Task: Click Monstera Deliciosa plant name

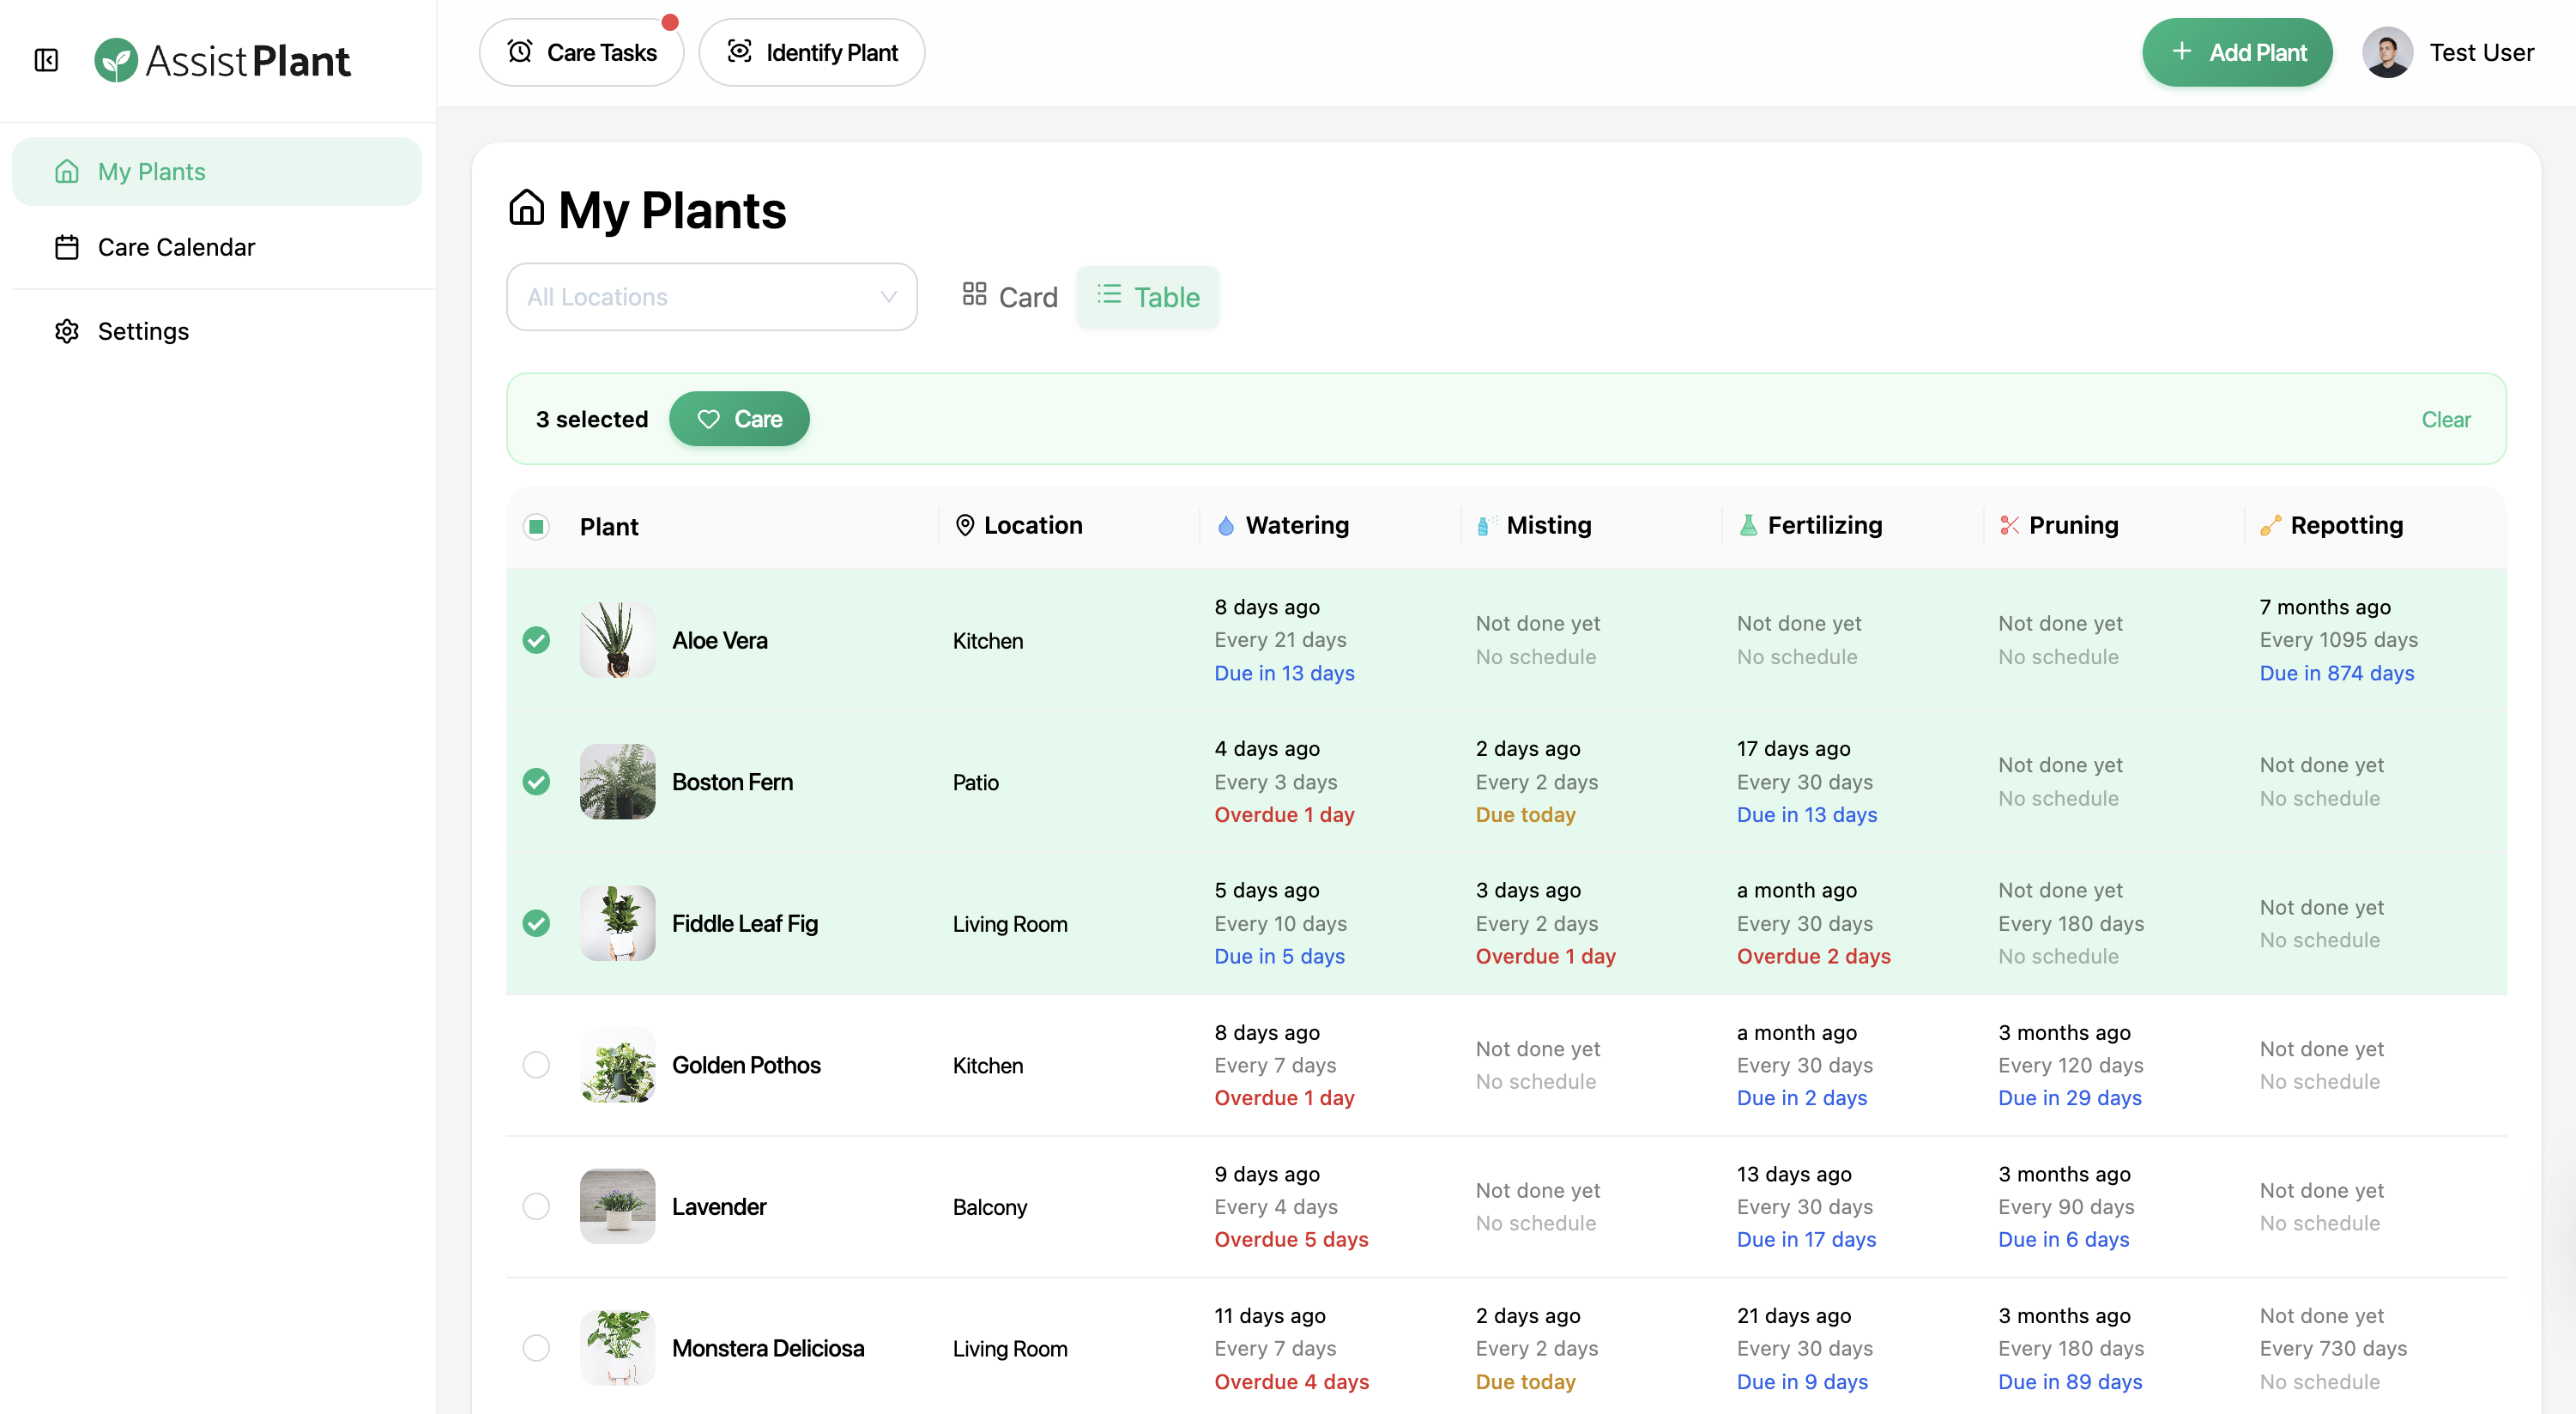Action: click(x=767, y=1348)
